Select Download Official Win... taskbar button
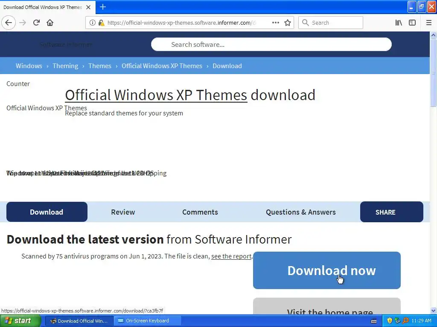The image size is (437, 327). pos(79,321)
